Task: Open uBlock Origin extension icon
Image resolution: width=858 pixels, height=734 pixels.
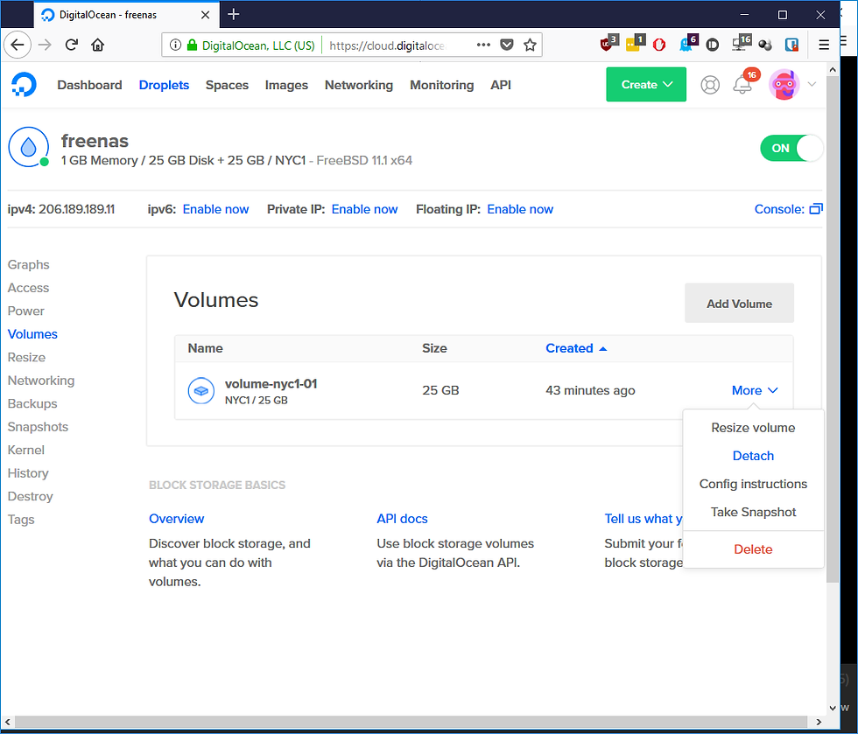Action: pyautogui.click(x=608, y=43)
